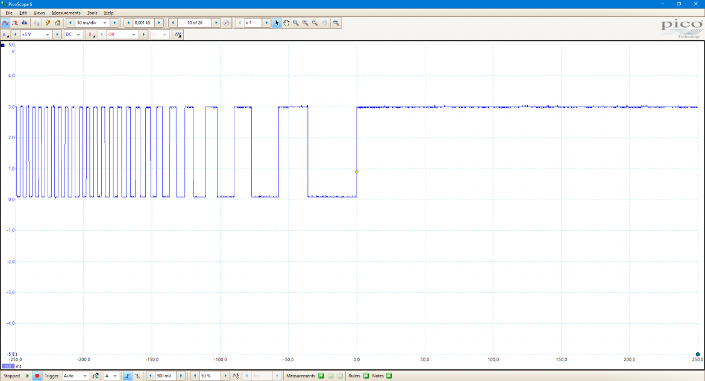Select the Scope mode icon
The image size is (705, 381).
point(5,23)
